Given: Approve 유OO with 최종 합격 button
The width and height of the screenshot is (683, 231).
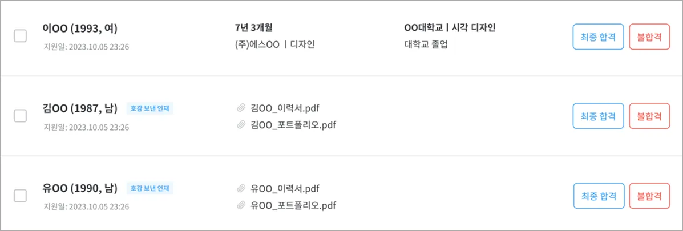Looking at the screenshot, I should (598, 196).
